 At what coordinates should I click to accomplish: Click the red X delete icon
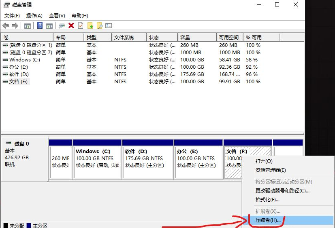point(71,26)
